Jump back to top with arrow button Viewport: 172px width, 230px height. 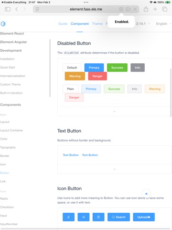click(x=146, y=194)
